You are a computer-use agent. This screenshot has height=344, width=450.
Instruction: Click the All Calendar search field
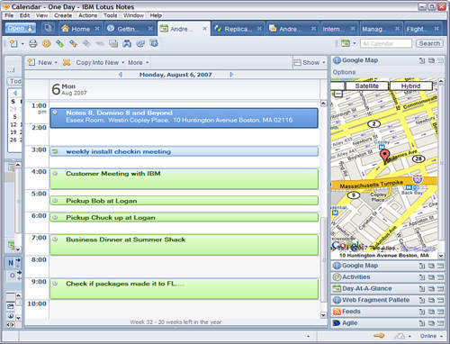[x=386, y=43]
